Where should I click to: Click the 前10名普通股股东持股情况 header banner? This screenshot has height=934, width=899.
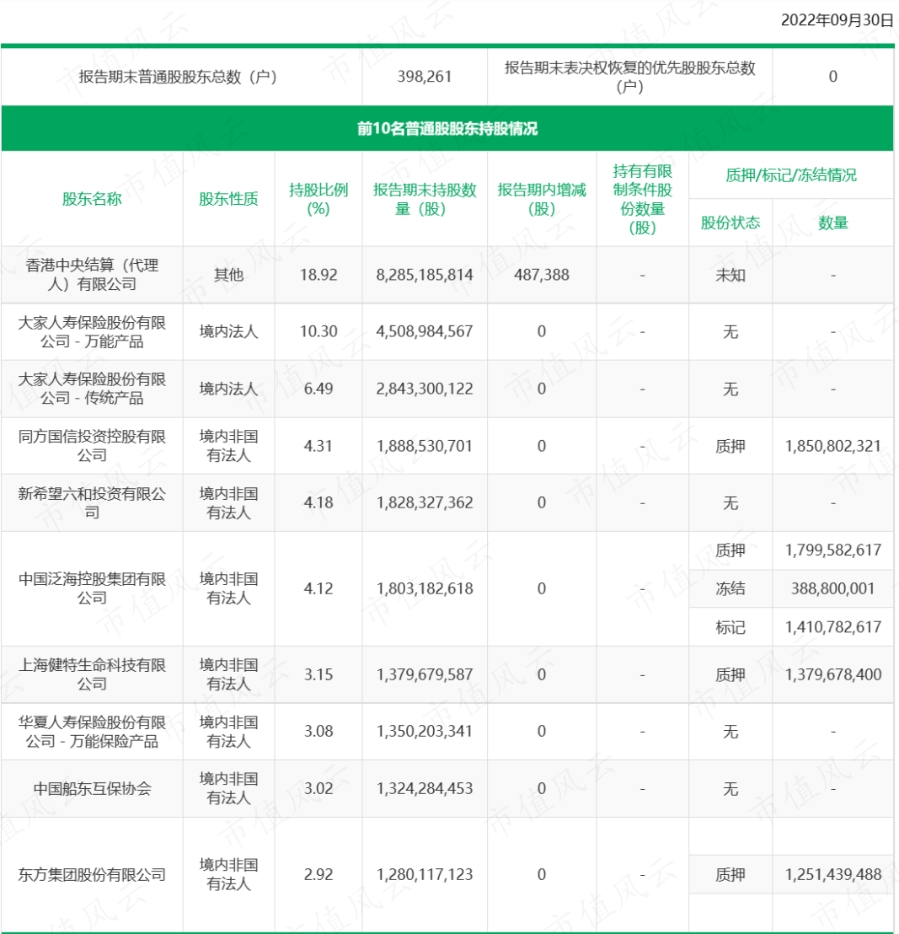[x=447, y=129]
